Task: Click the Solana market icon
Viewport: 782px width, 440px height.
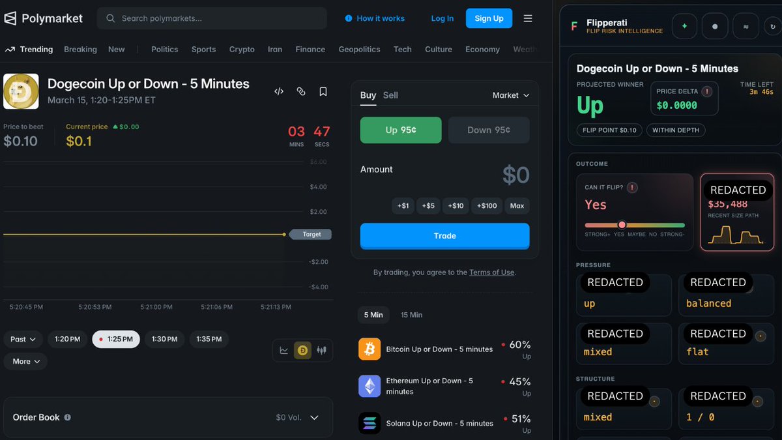Action: click(369, 423)
